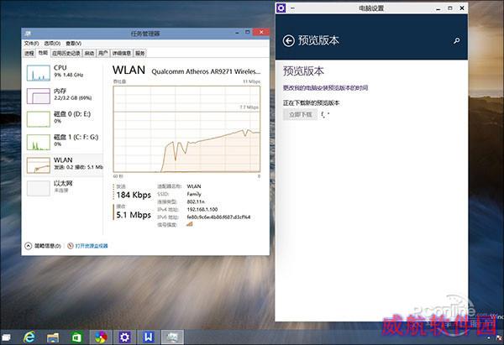Click the search magnifier in PC settings
Screen dimensions: 504x345
coord(456,41)
